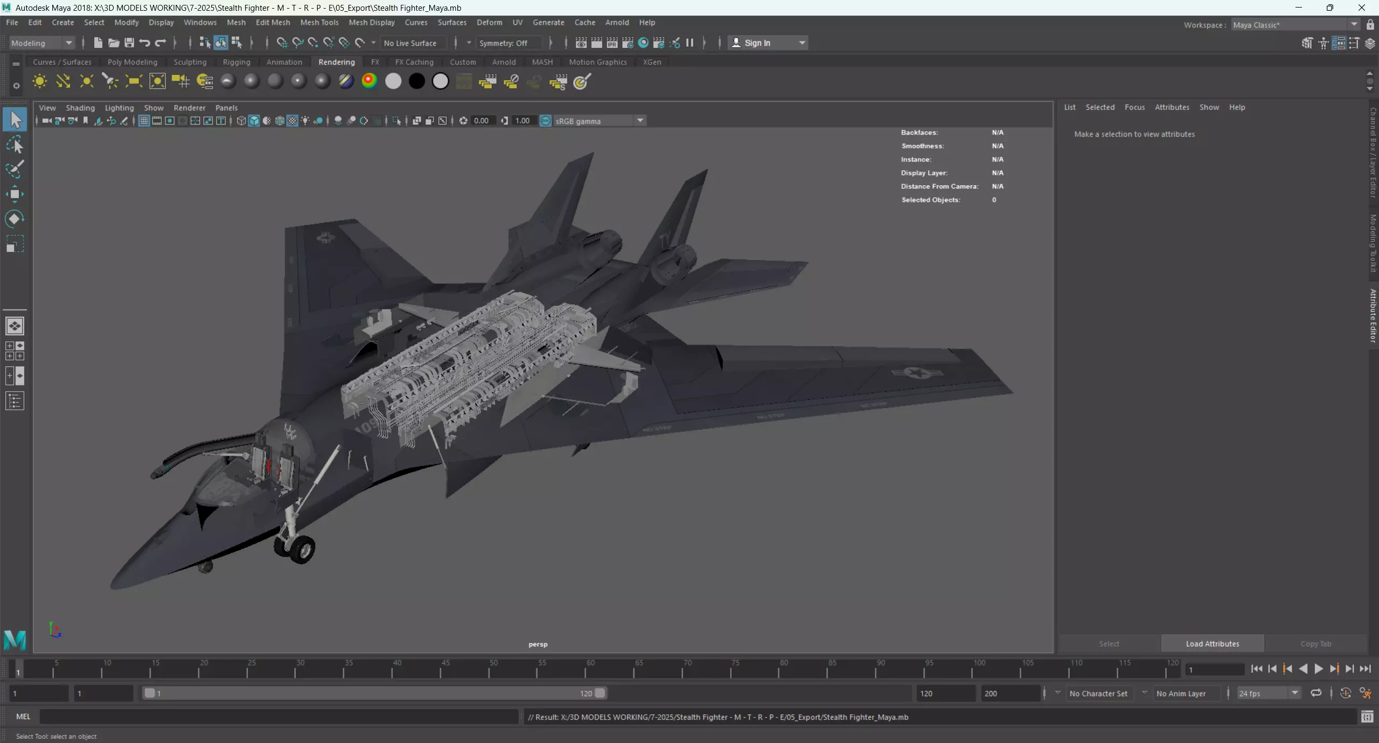Screen dimensions: 1379x743
Task: Click the MEL command language label
Action: pyautogui.click(x=23, y=717)
